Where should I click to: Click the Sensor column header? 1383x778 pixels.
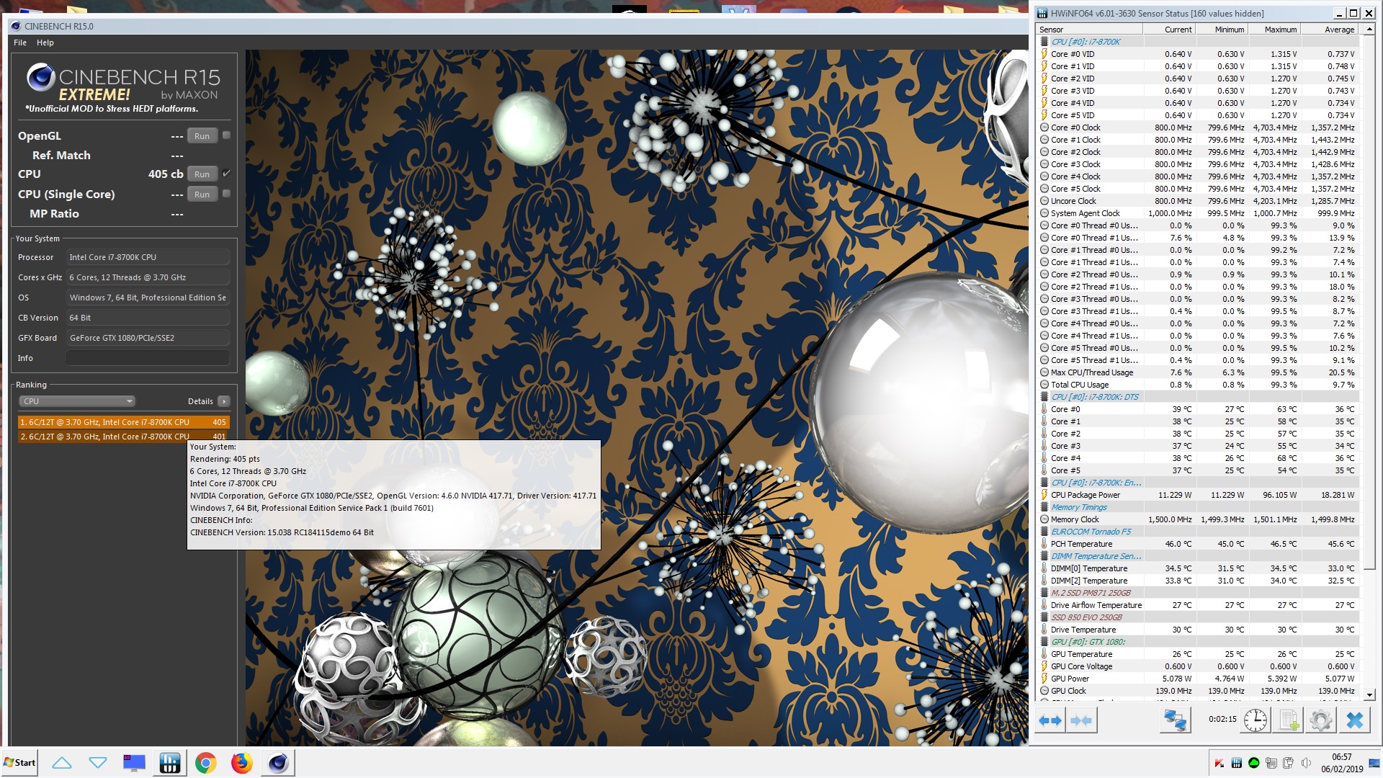click(1089, 30)
